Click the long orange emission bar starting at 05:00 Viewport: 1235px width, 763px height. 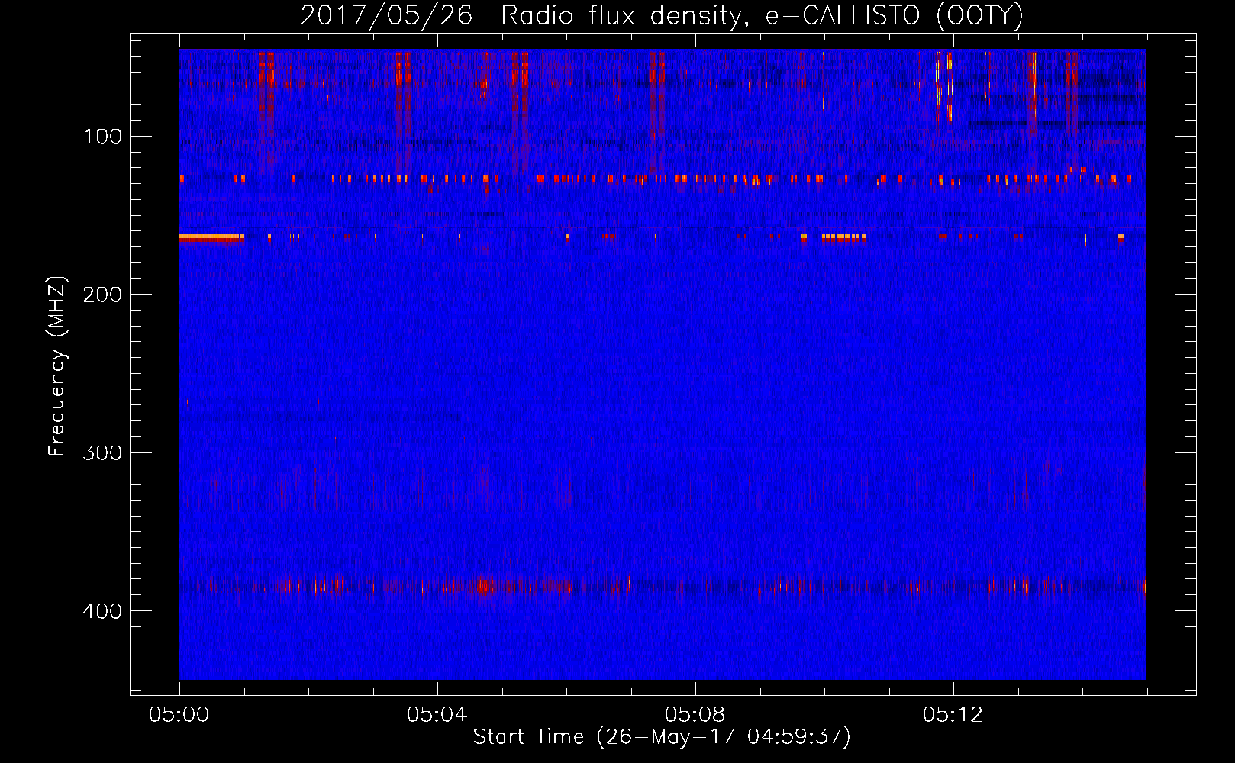tap(211, 237)
